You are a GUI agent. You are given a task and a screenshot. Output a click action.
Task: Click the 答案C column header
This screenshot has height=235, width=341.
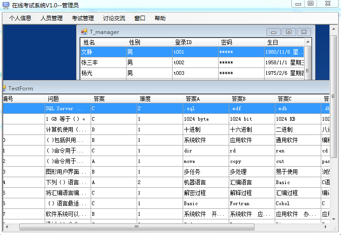click(x=298, y=99)
